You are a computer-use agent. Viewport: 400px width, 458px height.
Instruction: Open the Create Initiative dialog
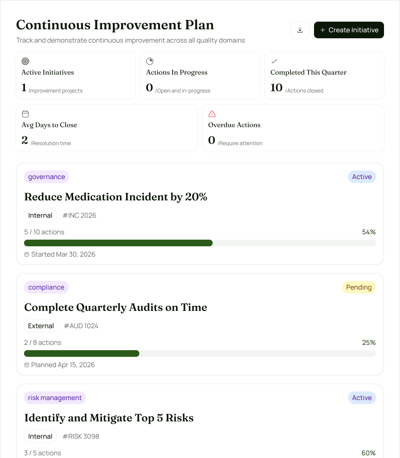tap(349, 30)
